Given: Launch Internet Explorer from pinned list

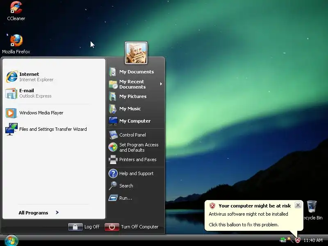Looking at the screenshot, I should [54, 77].
